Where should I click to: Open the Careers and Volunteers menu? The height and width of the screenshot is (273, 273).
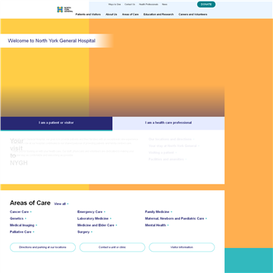[x=193, y=14]
